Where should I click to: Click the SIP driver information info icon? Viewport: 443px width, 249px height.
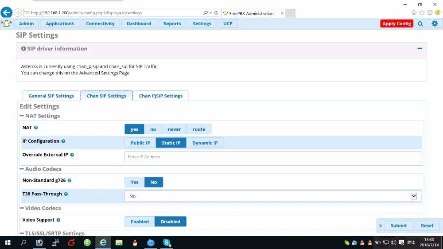23,49
